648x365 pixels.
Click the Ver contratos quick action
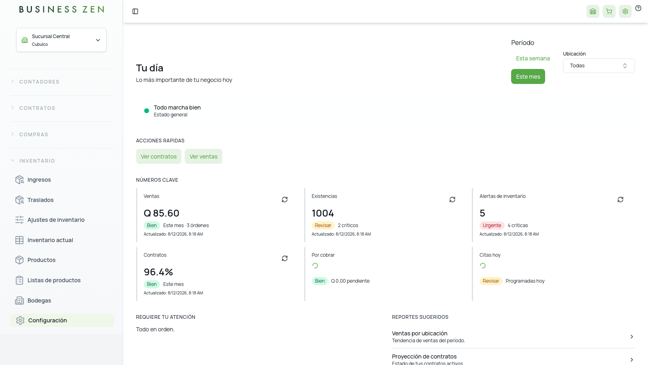point(159,157)
